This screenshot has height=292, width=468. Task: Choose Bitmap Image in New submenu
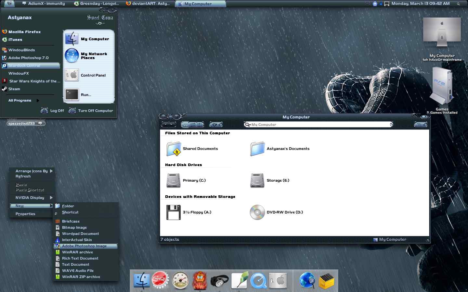85,227
